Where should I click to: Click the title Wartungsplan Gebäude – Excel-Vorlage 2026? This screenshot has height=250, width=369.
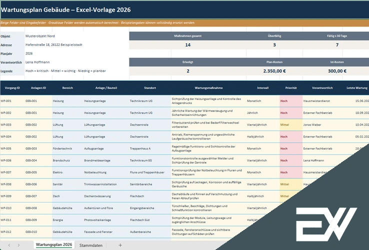(x=65, y=9)
